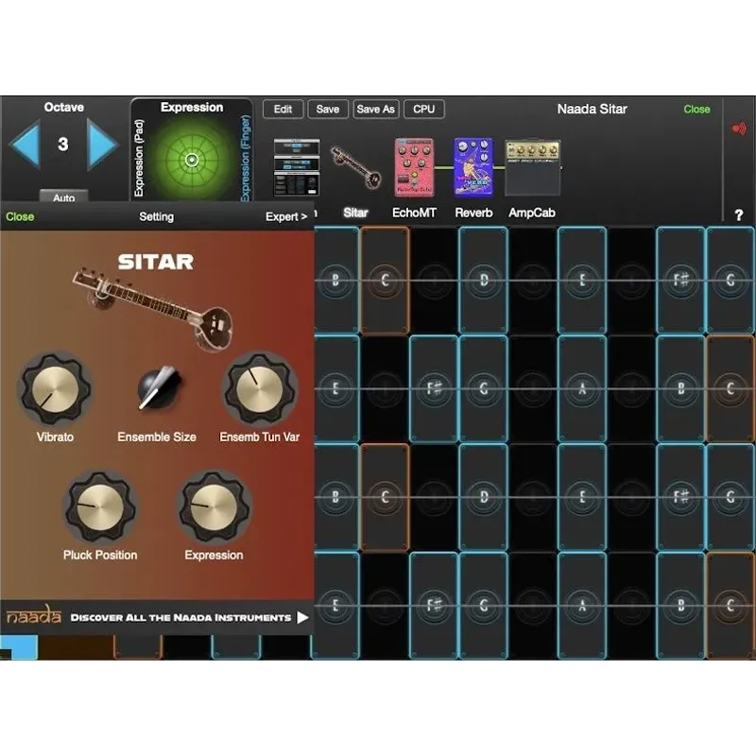The height and width of the screenshot is (756, 756).
Task: Click the large sitar image
Action: pos(153,309)
